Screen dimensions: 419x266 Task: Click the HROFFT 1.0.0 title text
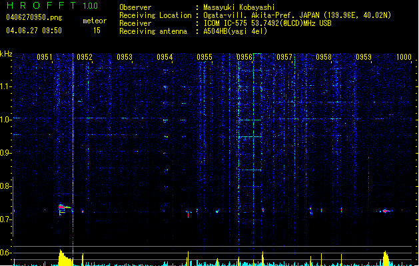pos(52,5)
